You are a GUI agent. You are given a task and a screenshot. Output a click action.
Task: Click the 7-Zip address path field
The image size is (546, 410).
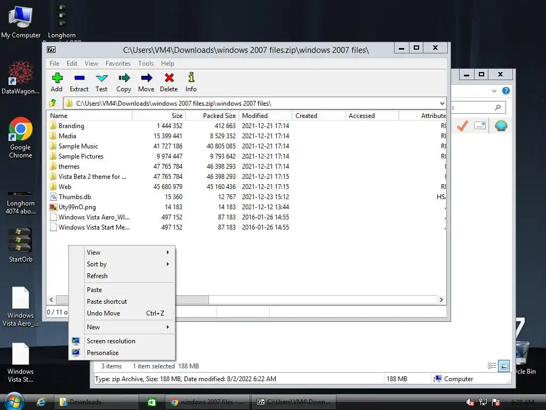click(x=254, y=103)
